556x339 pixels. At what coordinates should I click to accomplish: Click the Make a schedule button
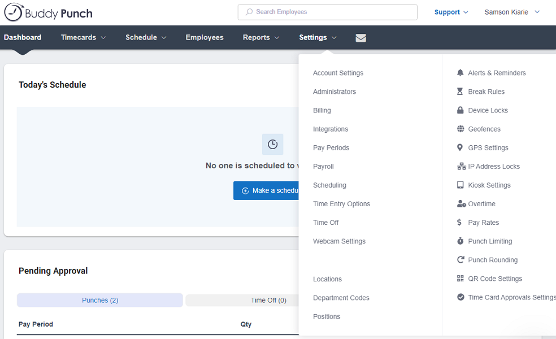pyautogui.click(x=267, y=190)
